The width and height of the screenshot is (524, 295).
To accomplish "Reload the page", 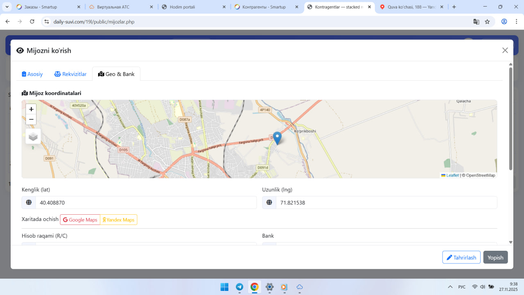I will (x=32, y=22).
